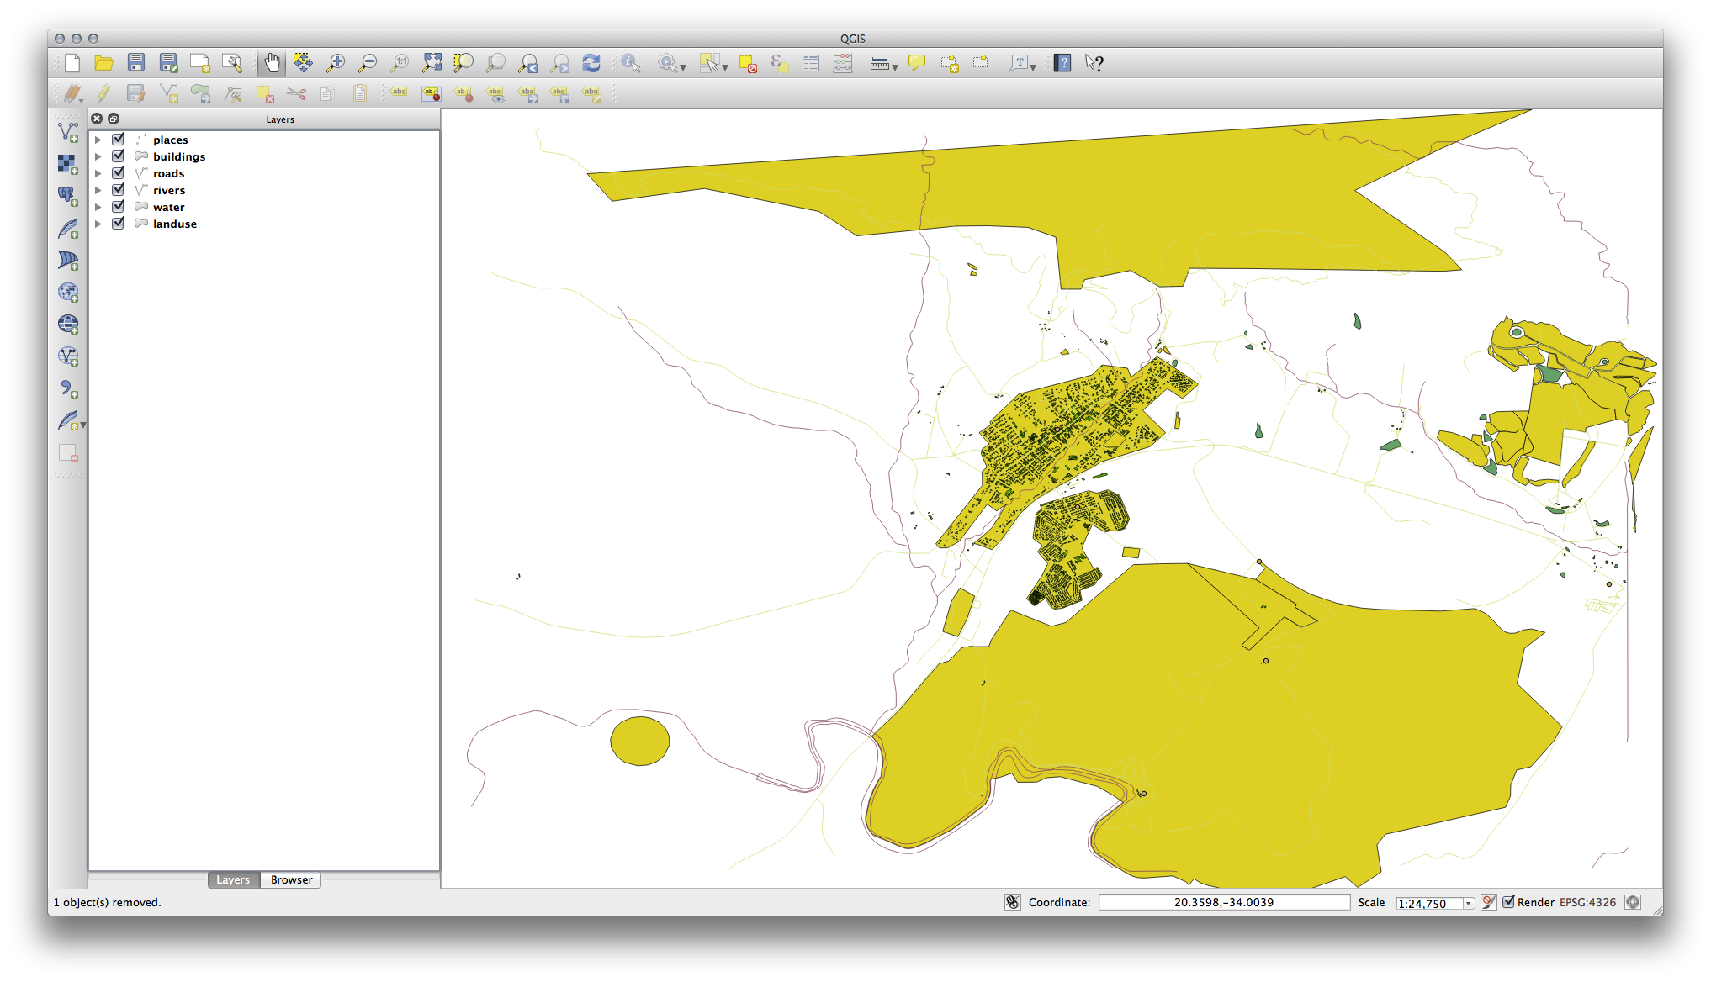Screen dimensions: 1711x982
Task: Uncheck the buildings layer visibility
Action: pyautogui.click(x=119, y=156)
